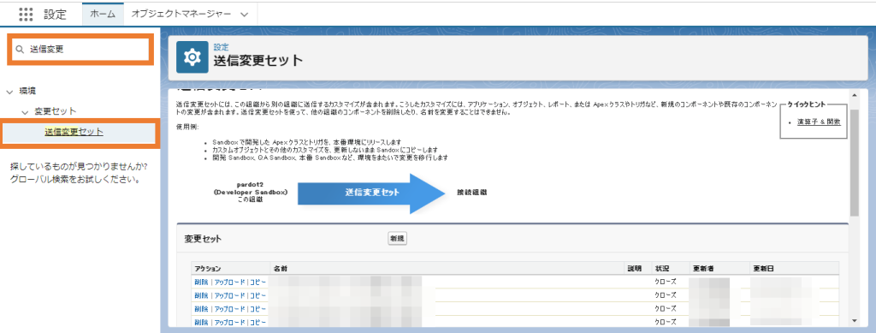Click the first クローズ status cell

point(666,282)
